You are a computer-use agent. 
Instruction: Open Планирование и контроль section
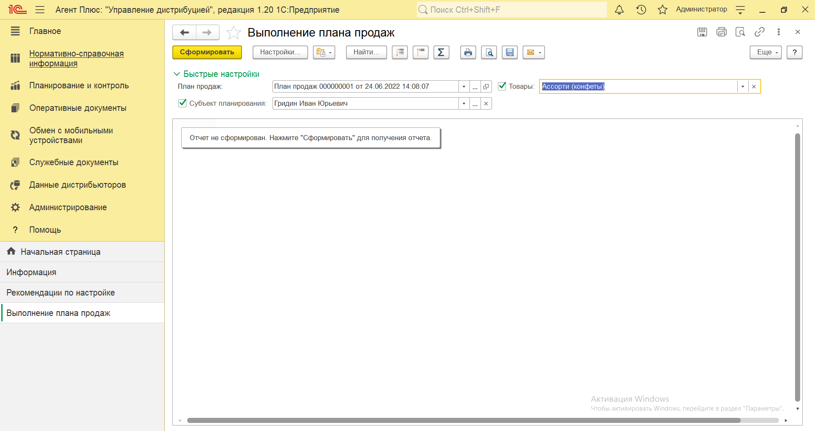[82, 85]
